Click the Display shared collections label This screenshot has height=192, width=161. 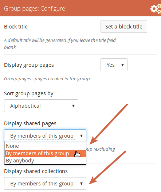(36, 171)
